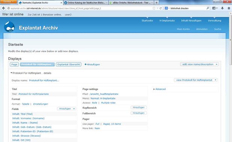Click the reload page icon

pos(161,8)
